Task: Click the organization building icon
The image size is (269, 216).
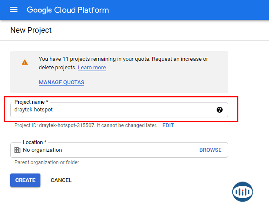Action: pos(17,150)
